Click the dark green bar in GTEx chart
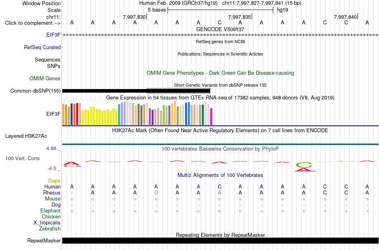 [203, 115]
